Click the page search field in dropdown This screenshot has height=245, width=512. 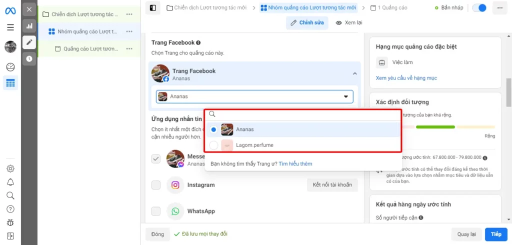(302, 114)
